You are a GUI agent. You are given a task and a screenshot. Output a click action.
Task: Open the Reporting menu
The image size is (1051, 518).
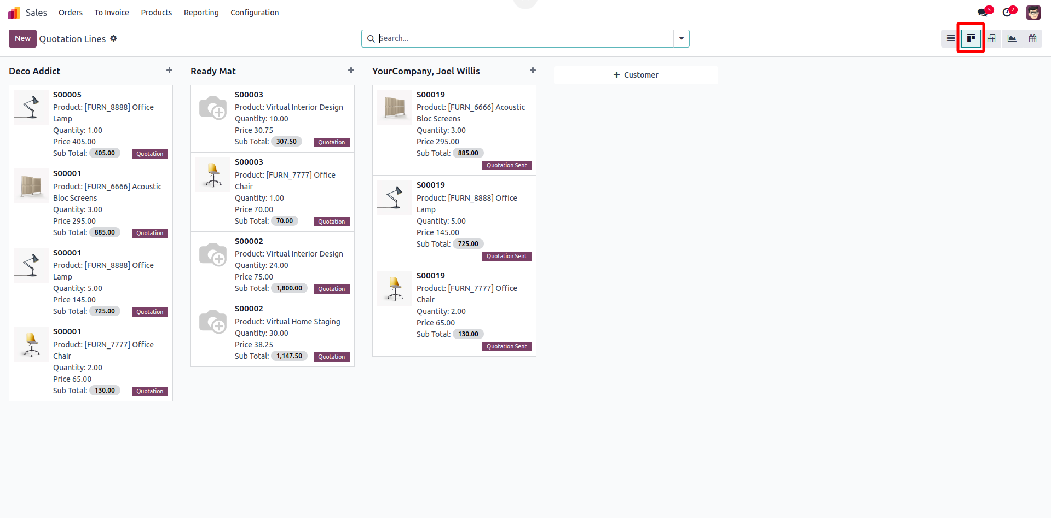click(201, 13)
